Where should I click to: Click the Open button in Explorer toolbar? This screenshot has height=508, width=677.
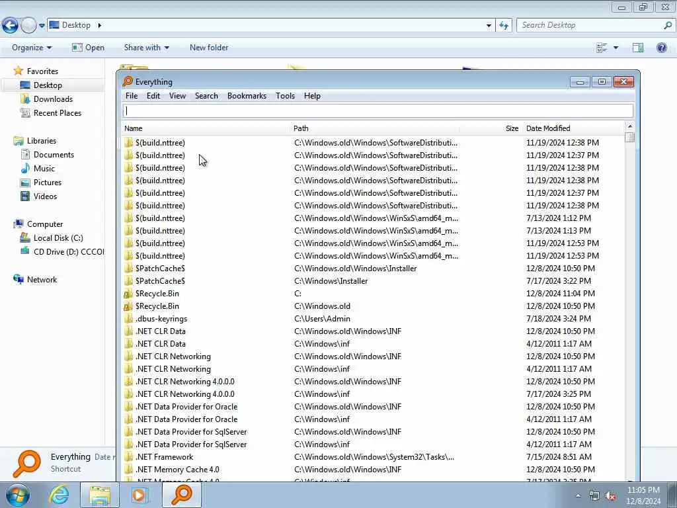coord(88,48)
